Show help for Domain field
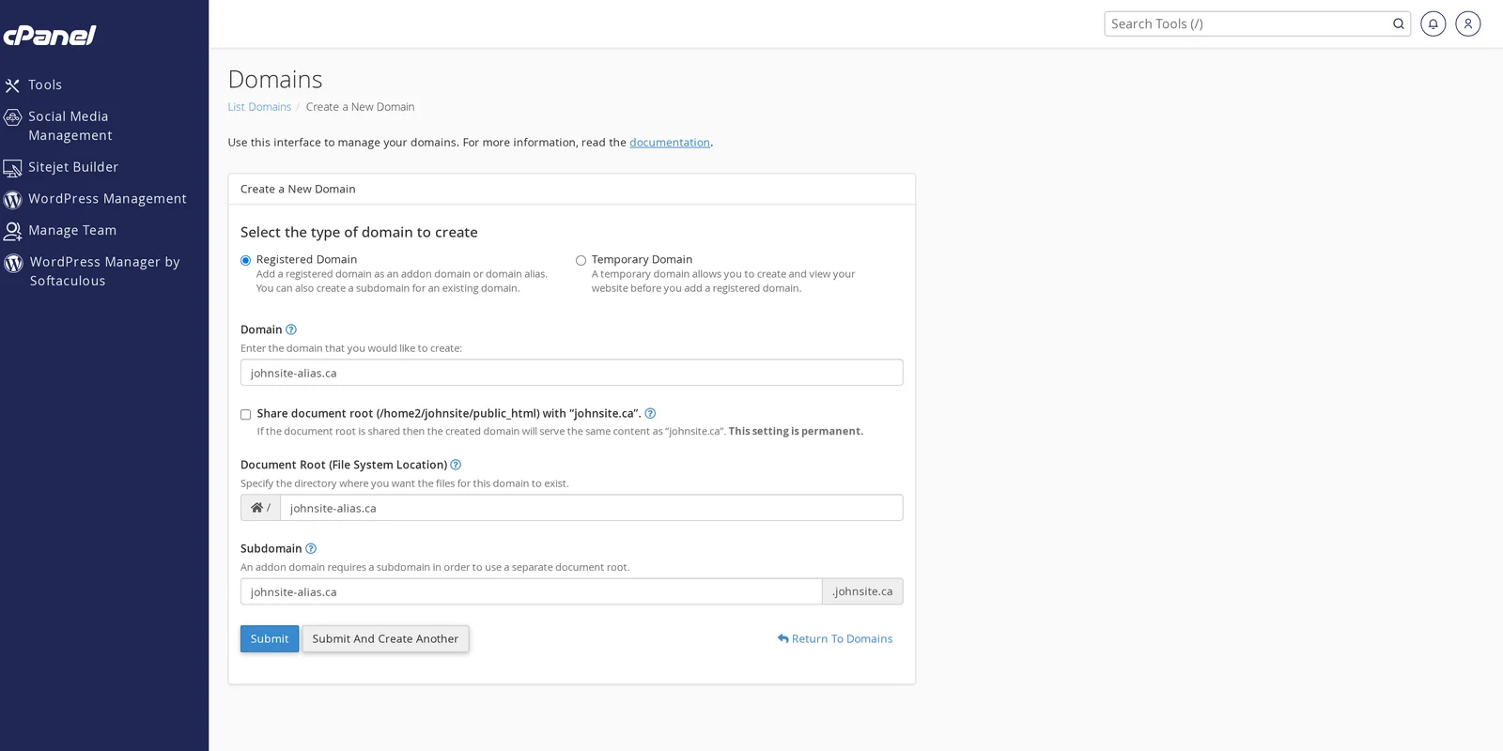 click(x=291, y=330)
